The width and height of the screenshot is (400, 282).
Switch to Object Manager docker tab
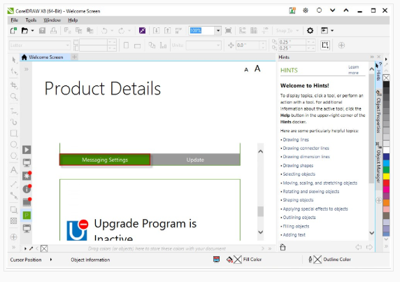tap(378, 163)
